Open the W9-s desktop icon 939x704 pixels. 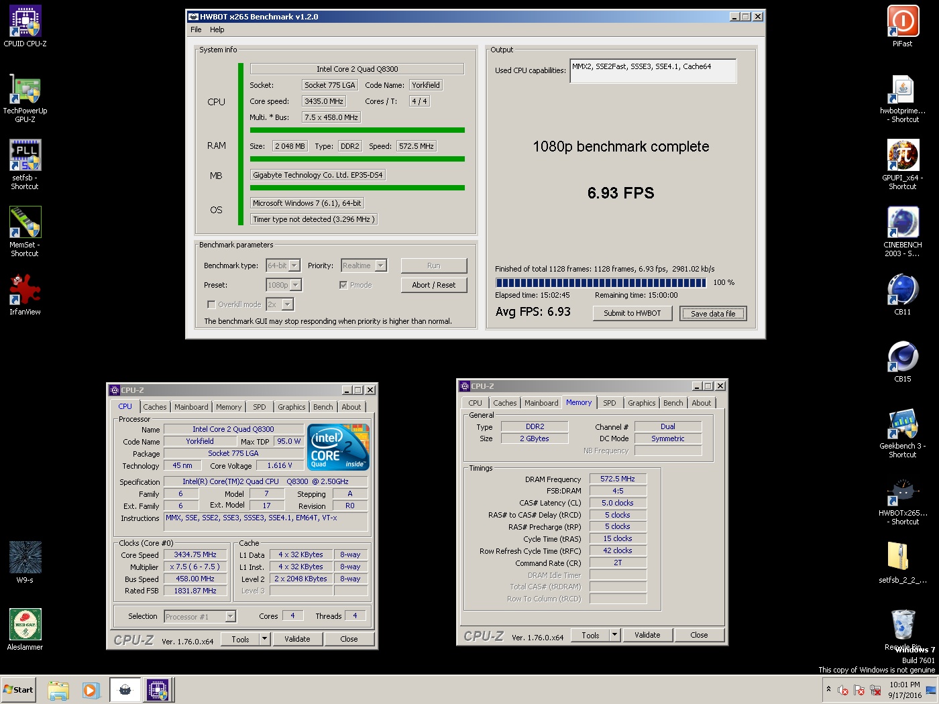tap(25, 562)
